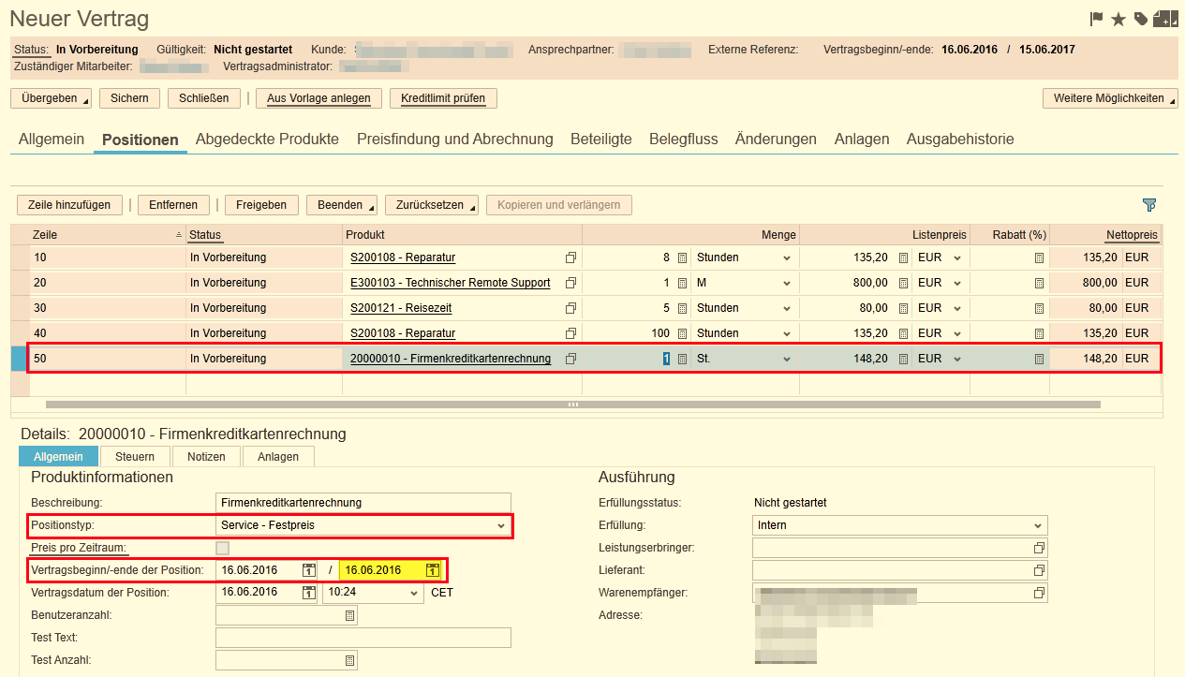Image resolution: width=1185 pixels, height=677 pixels.
Task: Open the Notizen details tab
Action: coord(206,457)
